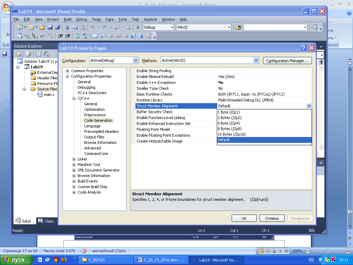Screen dimensions: 353x265
Task: Click the Configuration Manager button
Action: 287,61
